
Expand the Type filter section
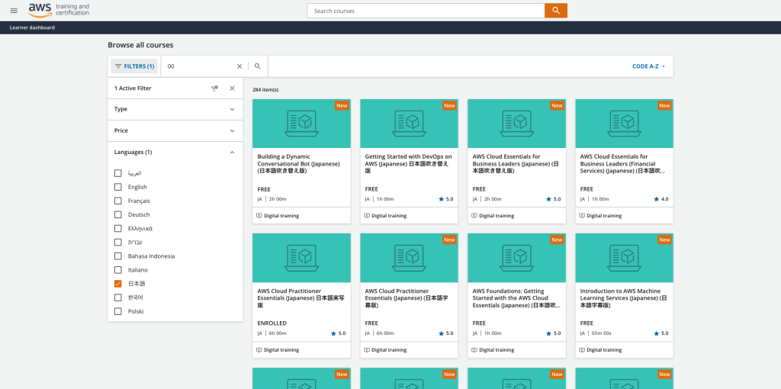point(175,109)
